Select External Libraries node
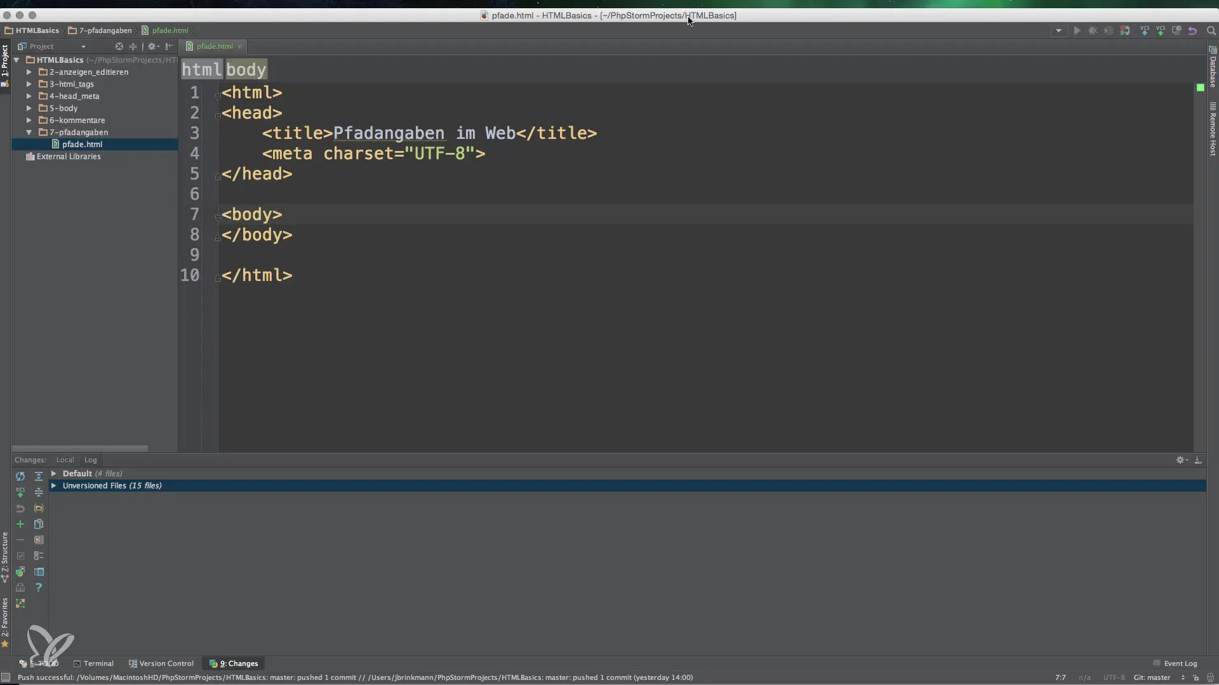This screenshot has width=1219, height=685. click(x=63, y=157)
